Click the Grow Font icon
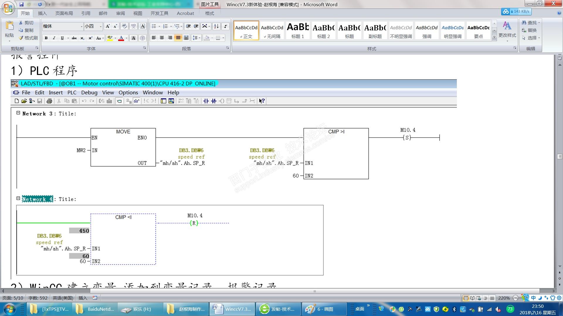The height and width of the screenshot is (316, 563). point(108,26)
